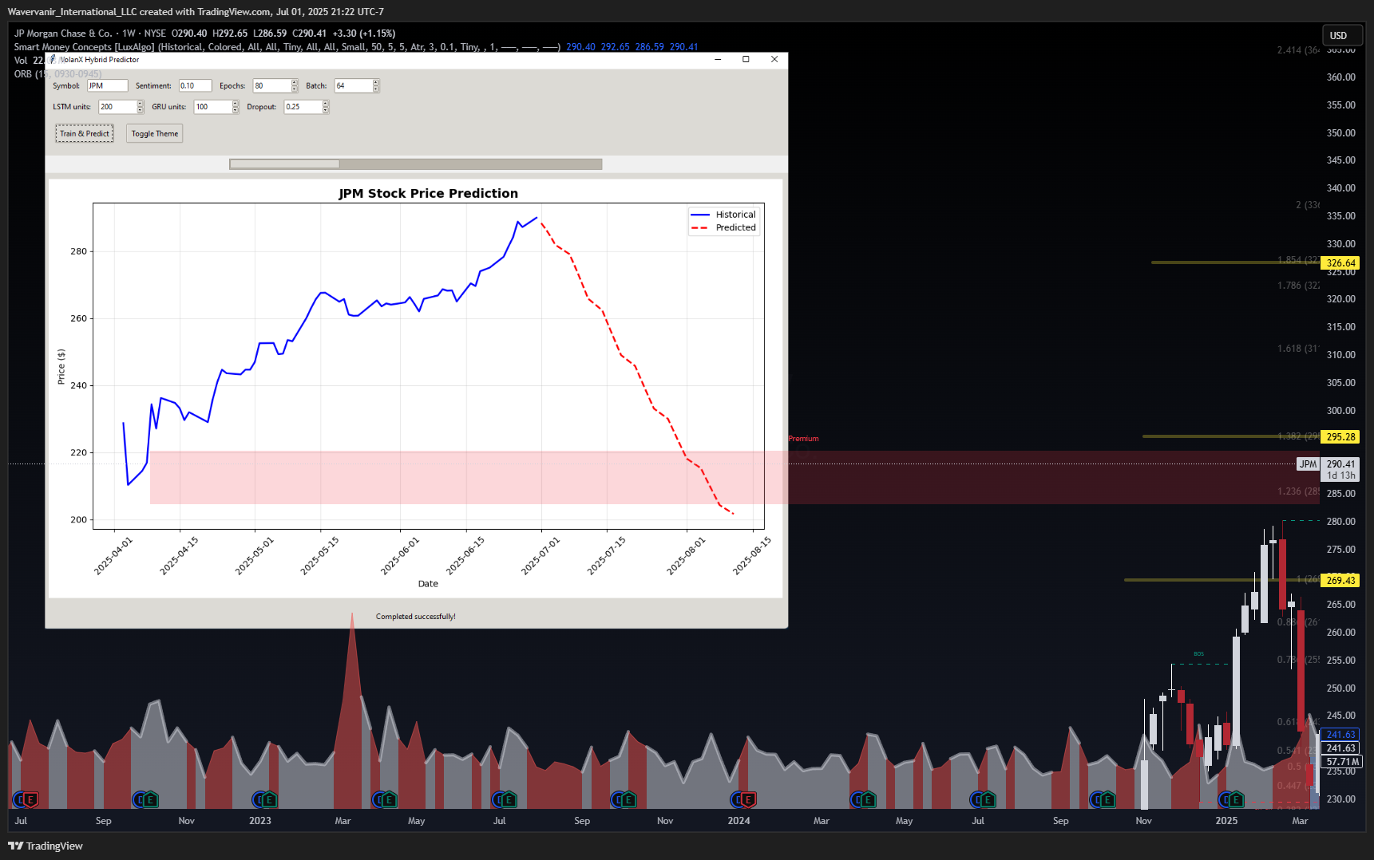Click the blue D dividend icon above 2023

[x=259, y=799]
